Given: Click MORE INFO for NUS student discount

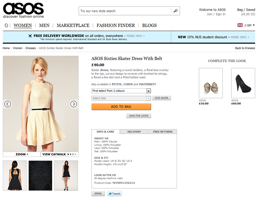Looking at the screenshot, I should 240,37.
